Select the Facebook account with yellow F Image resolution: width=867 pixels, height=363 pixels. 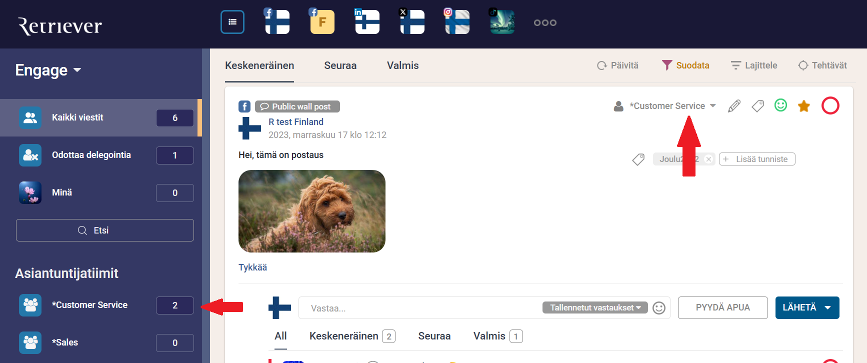click(x=322, y=21)
